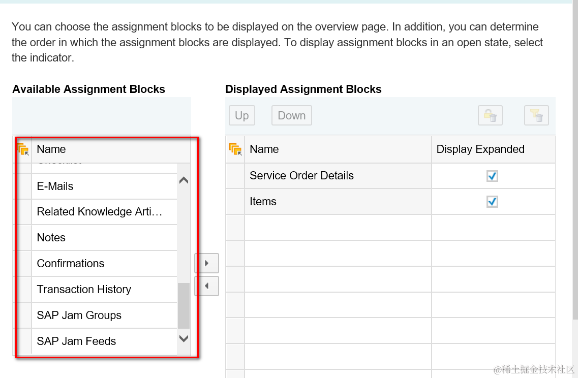Click the filter with trash can icon
The image size is (578, 378).
(536, 116)
